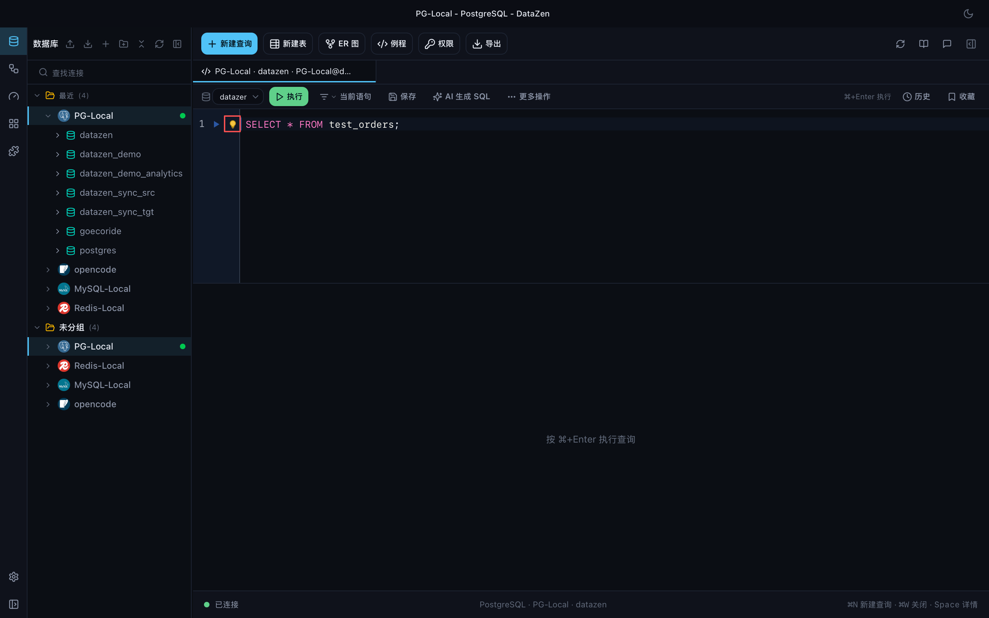The image size is (989, 618).
Task: Toggle dark mode with the moon icon
Action: click(968, 13)
